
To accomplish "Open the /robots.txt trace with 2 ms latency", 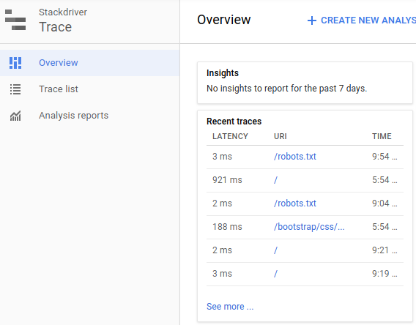I will [295, 203].
